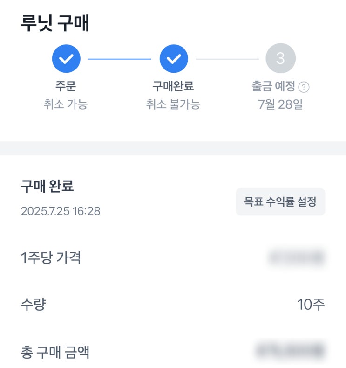Tap the 7월 28일 withdrawal date
The image size is (346, 368).
(280, 104)
